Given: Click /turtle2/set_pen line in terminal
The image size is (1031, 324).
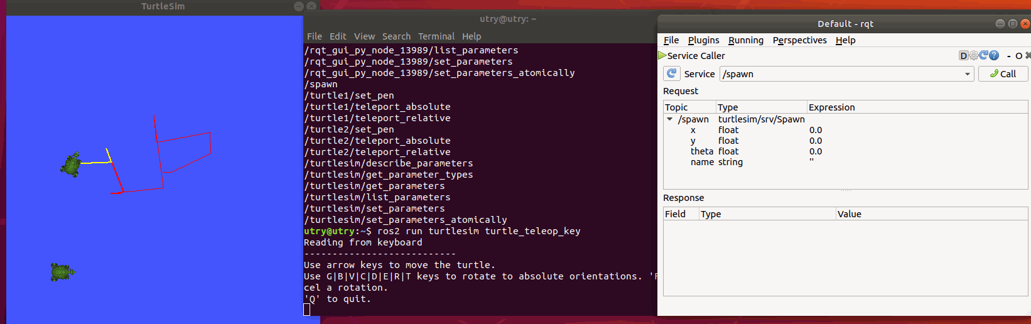Looking at the screenshot, I should (349, 129).
